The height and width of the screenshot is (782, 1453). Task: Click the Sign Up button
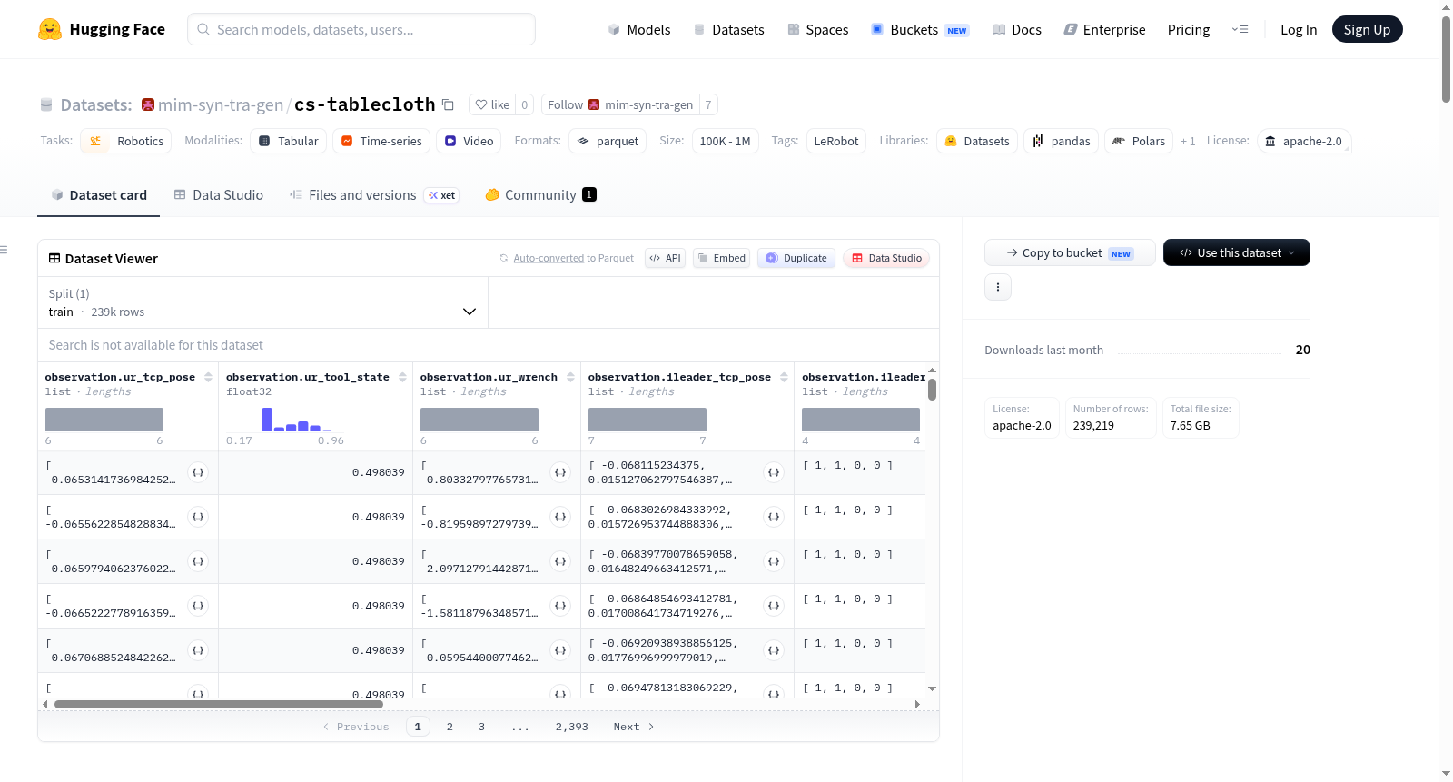1367,29
